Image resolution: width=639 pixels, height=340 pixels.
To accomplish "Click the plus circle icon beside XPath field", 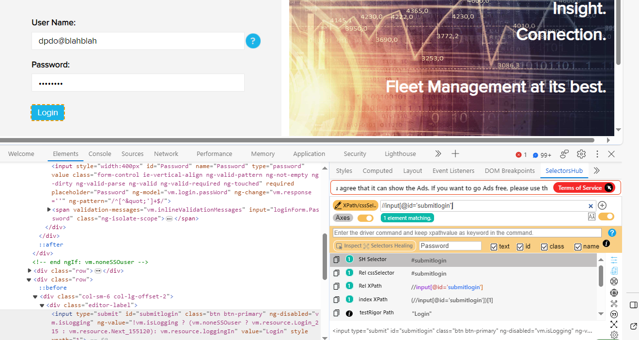I will coord(602,205).
